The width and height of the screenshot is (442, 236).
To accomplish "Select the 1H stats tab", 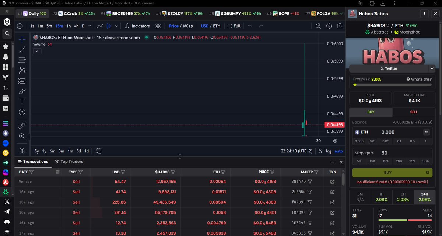I will pyautogui.click(x=381, y=197).
